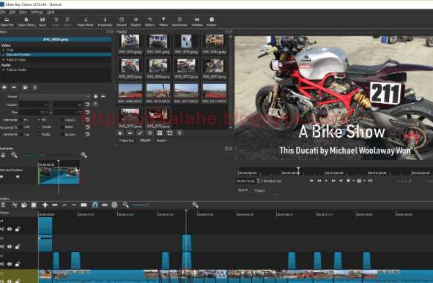Remove the selected filter with the minus button
The image size is (433, 283).
pos(14,87)
